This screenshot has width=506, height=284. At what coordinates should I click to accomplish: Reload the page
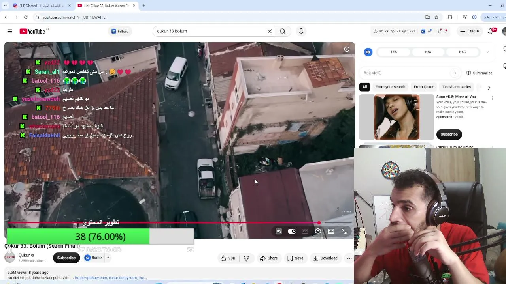[26, 17]
